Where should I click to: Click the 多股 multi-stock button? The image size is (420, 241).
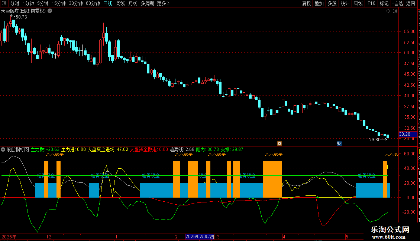pos(332,3)
